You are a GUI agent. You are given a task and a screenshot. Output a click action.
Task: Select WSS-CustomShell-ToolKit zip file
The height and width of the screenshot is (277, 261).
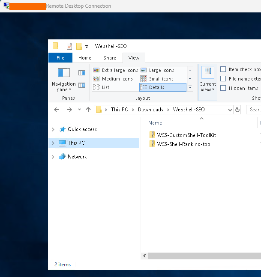tap(183, 135)
